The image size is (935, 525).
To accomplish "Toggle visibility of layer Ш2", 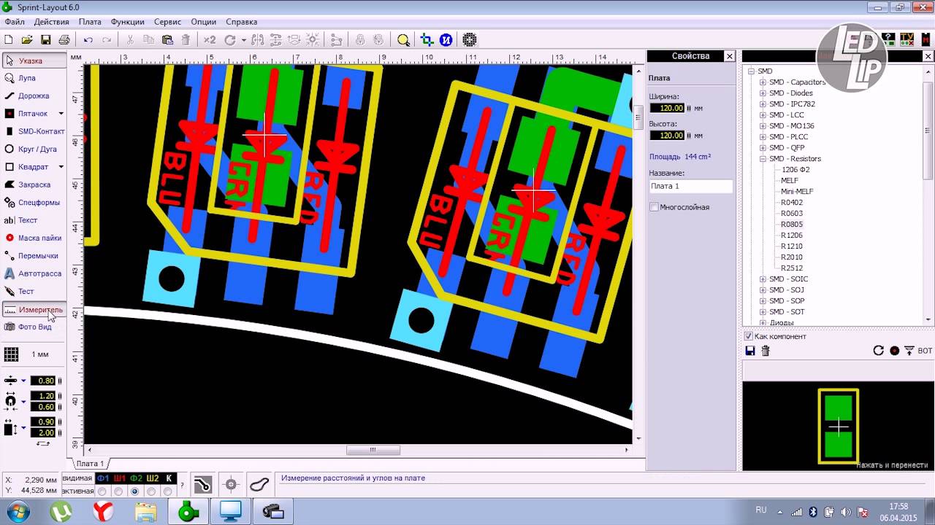I will tap(153, 478).
